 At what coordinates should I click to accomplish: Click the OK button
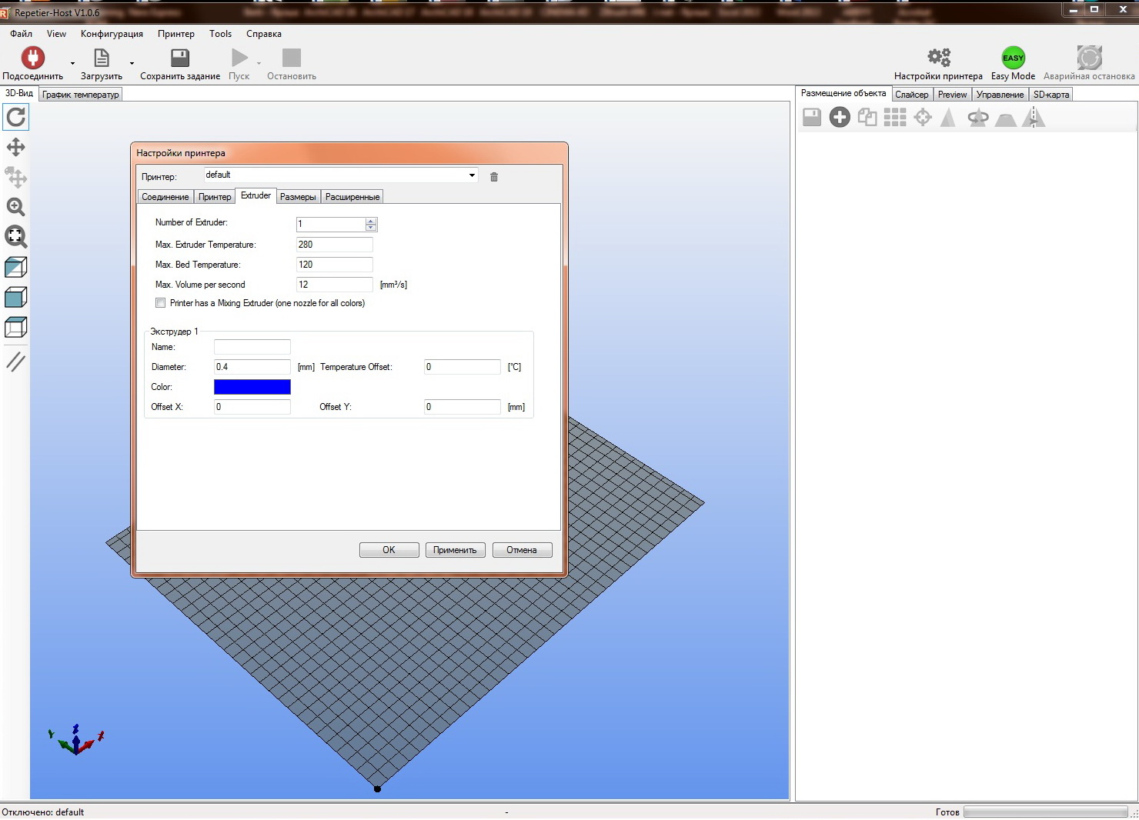pos(389,550)
